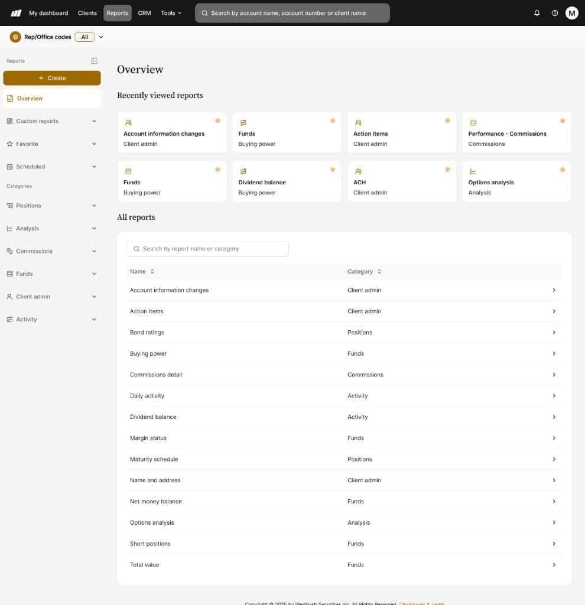Go to My dashboard
Image resolution: width=585 pixels, height=605 pixels.
[x=48, y=13]
